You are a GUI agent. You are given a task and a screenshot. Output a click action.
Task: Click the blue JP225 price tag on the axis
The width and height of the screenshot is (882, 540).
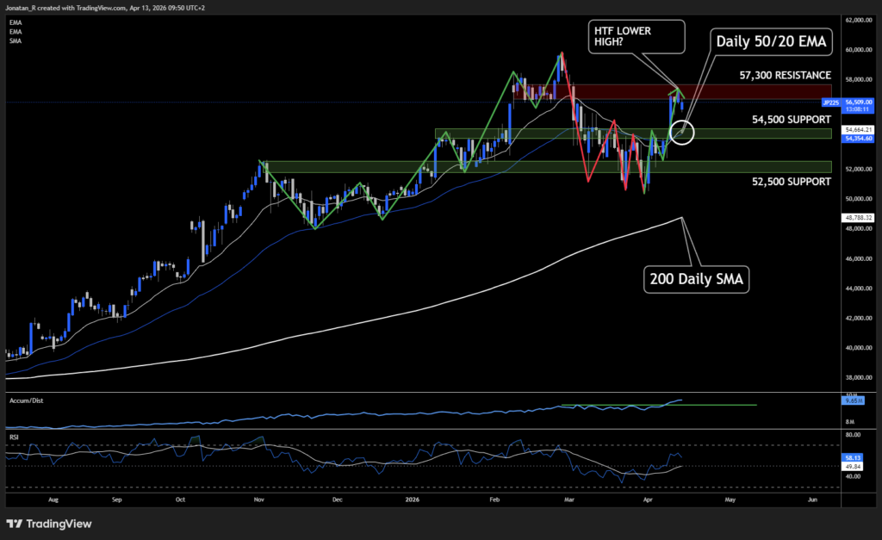829,102
